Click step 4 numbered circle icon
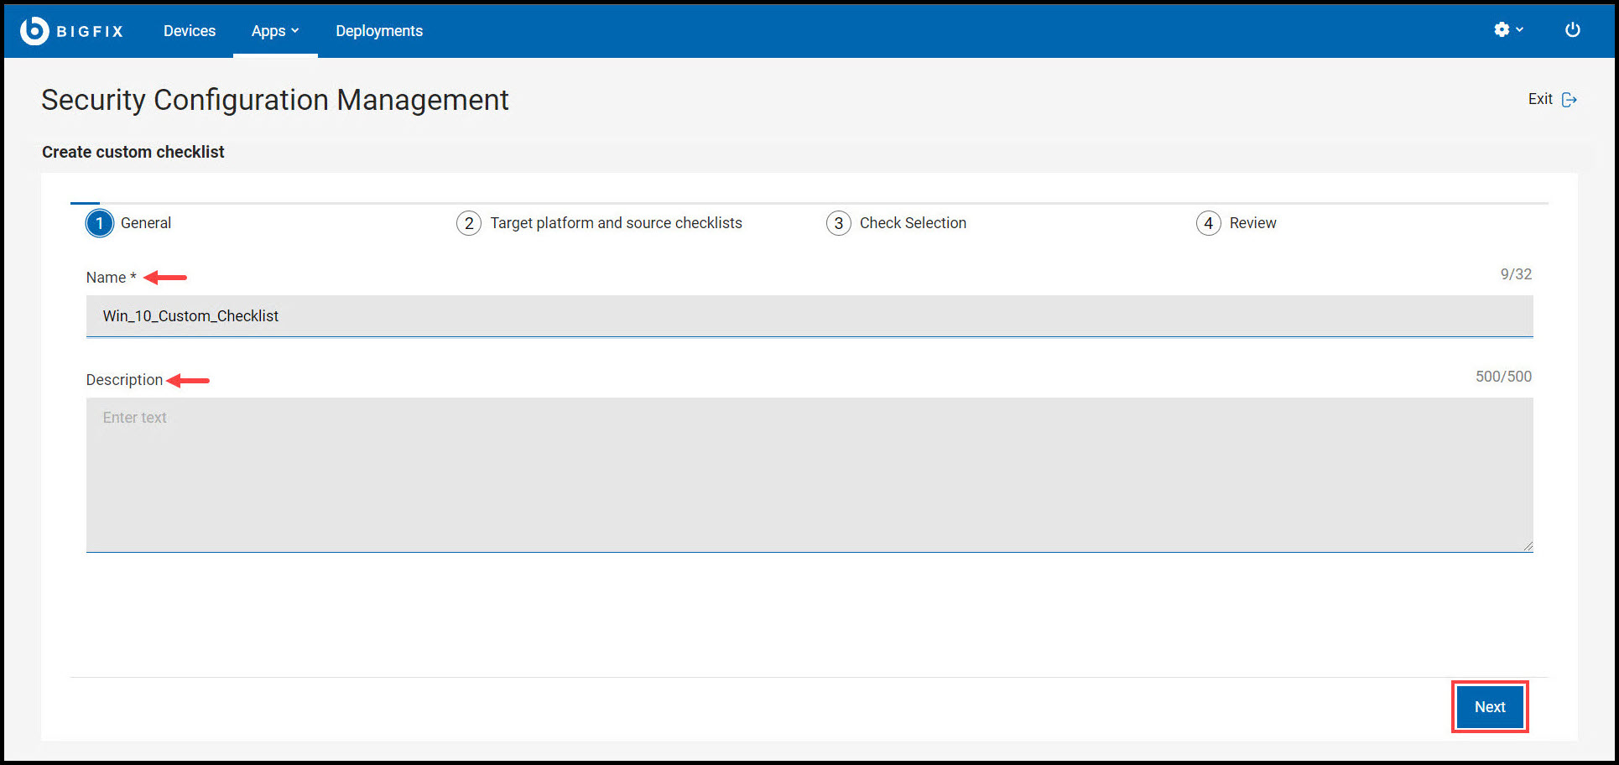Screen dimensions: 1619x765 coord(1208,223)
